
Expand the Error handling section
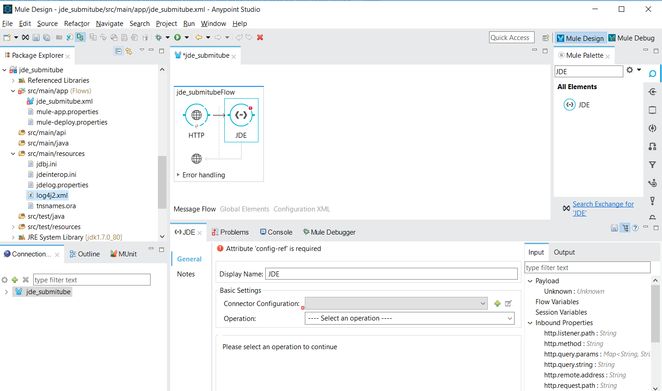pos(178,175)
